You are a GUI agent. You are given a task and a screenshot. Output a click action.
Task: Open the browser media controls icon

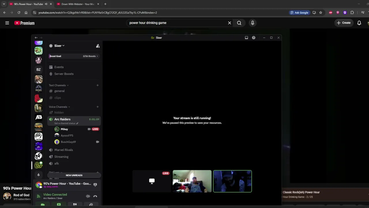pos(363,13)
